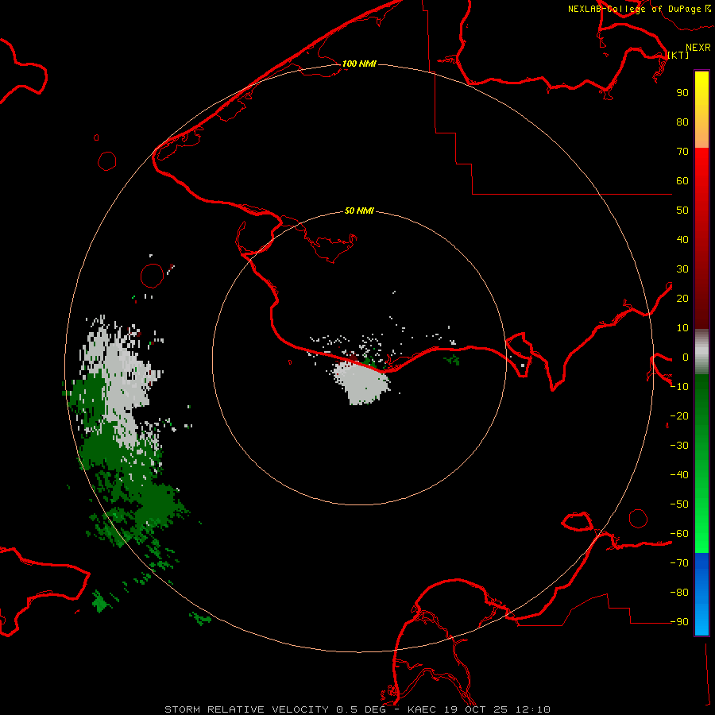Click the 30 value on the velocity scale
Viewport: 715px width, 715px height.
pos(682,269)
